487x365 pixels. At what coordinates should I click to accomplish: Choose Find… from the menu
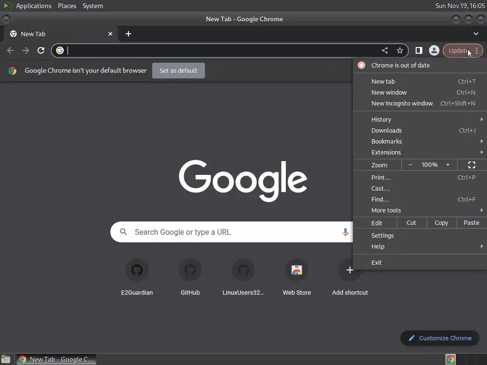(x=420, y=199)
